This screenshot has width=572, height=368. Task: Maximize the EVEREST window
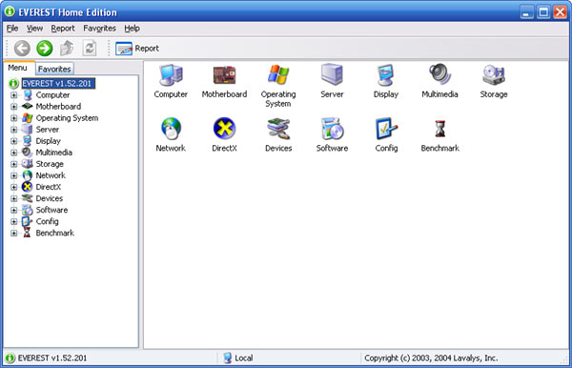(x=543, y=12)
